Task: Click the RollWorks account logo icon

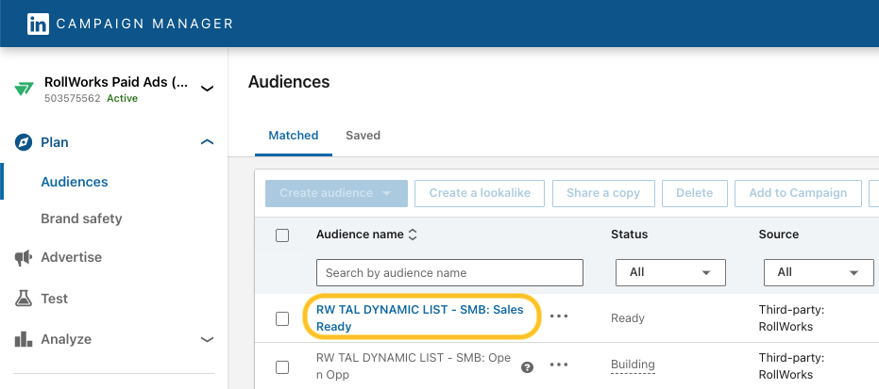Action: point(24,89)
